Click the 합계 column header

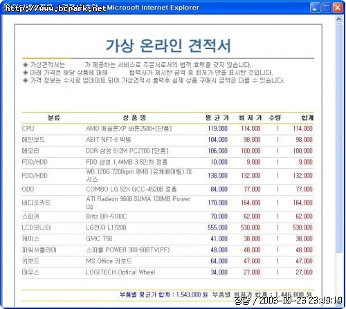coord(307,118)
